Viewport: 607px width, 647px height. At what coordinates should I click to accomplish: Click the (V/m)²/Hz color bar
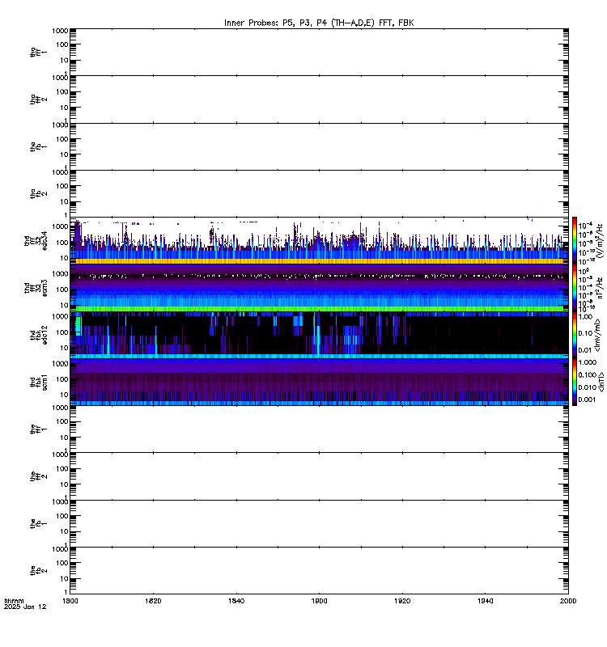tap(575, 240)
